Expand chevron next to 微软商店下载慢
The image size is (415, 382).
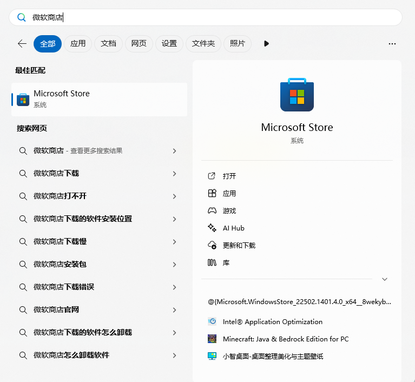(174, 242)
